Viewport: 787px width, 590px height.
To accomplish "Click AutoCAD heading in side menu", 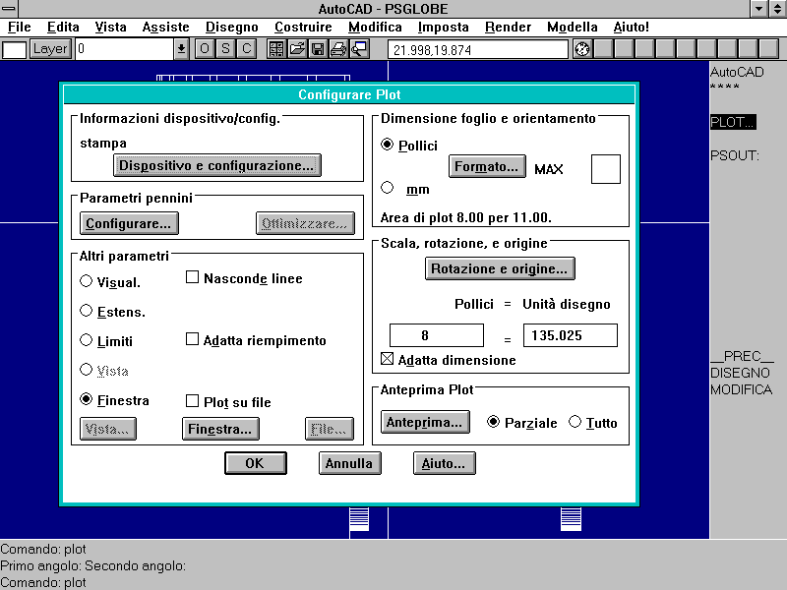I will coord(737,72).
